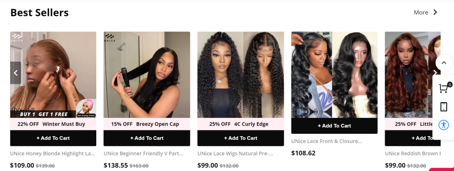Click the mobile phone app icon
The width and height of the screenshot is (454, 171).
coord(443,107)
